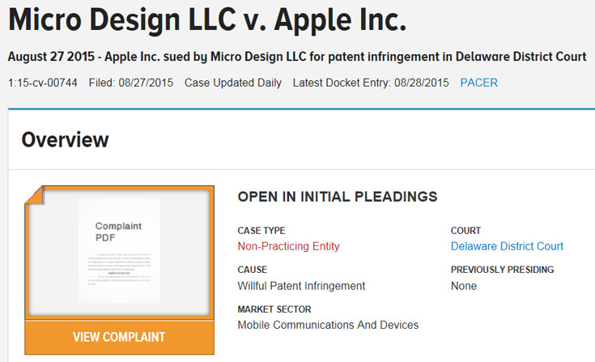The image size is (595, 362).
Task: Click the VIEW COMPLAINT button
Action: click(x=119, y=337)
